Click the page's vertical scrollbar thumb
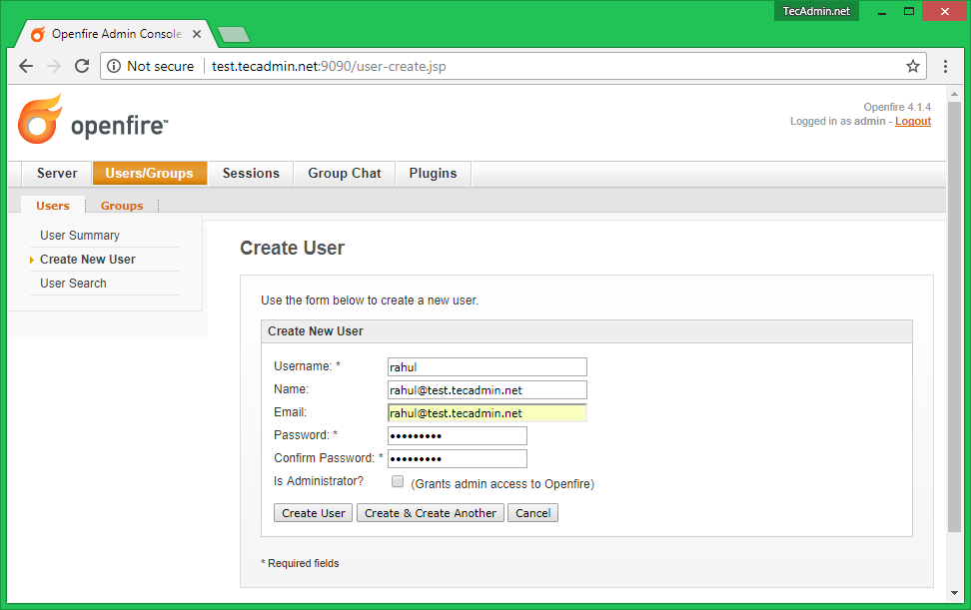The width and height of the screenshot is (971, 610). point(954,315)
